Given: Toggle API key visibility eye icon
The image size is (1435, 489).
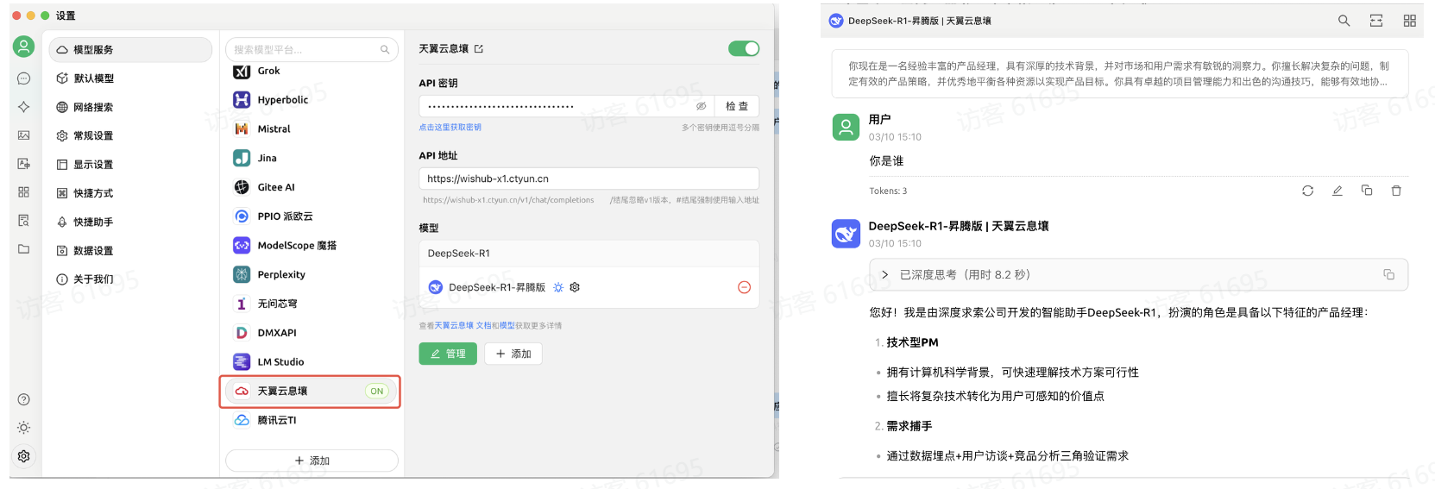Looking at the screenshot, I should pyautogui.click(x=701, y=106).
